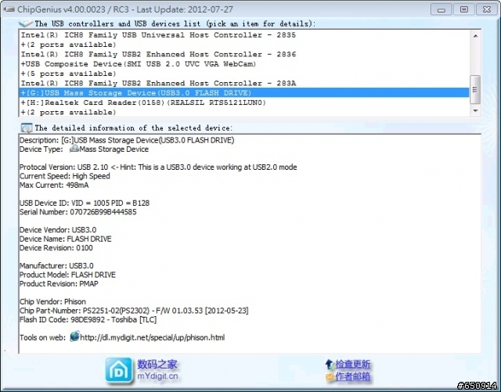Click the Protocal Version USB 2.10 line
The image size is (501, 392).
click(158, 167)
